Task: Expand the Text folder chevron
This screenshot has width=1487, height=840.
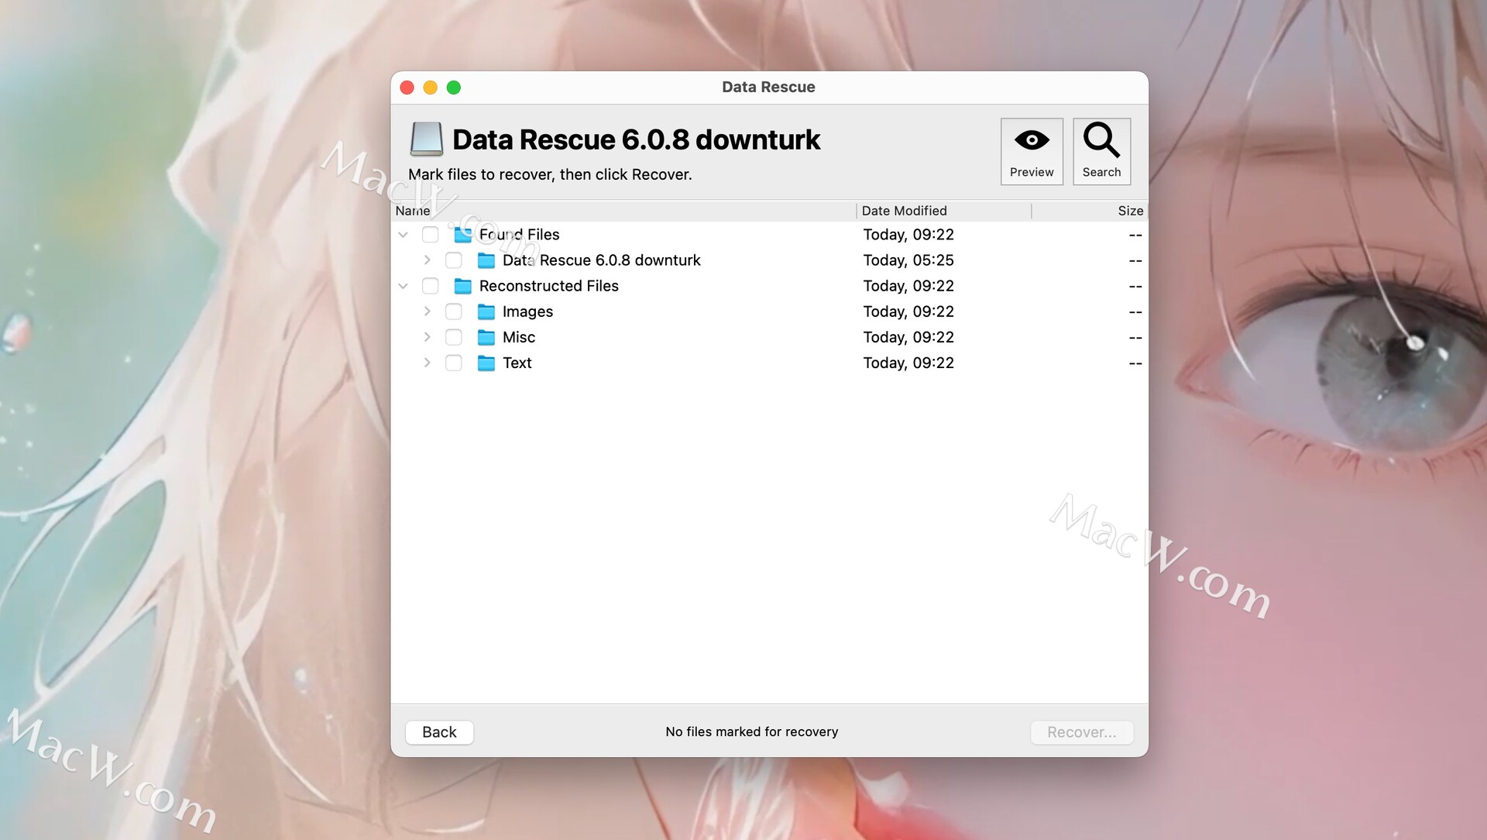Action: 427,363
